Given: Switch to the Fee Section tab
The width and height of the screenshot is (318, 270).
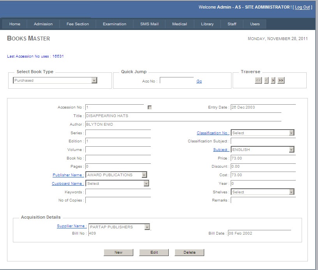Looking at the screenshot, I should tap(78, 24).
